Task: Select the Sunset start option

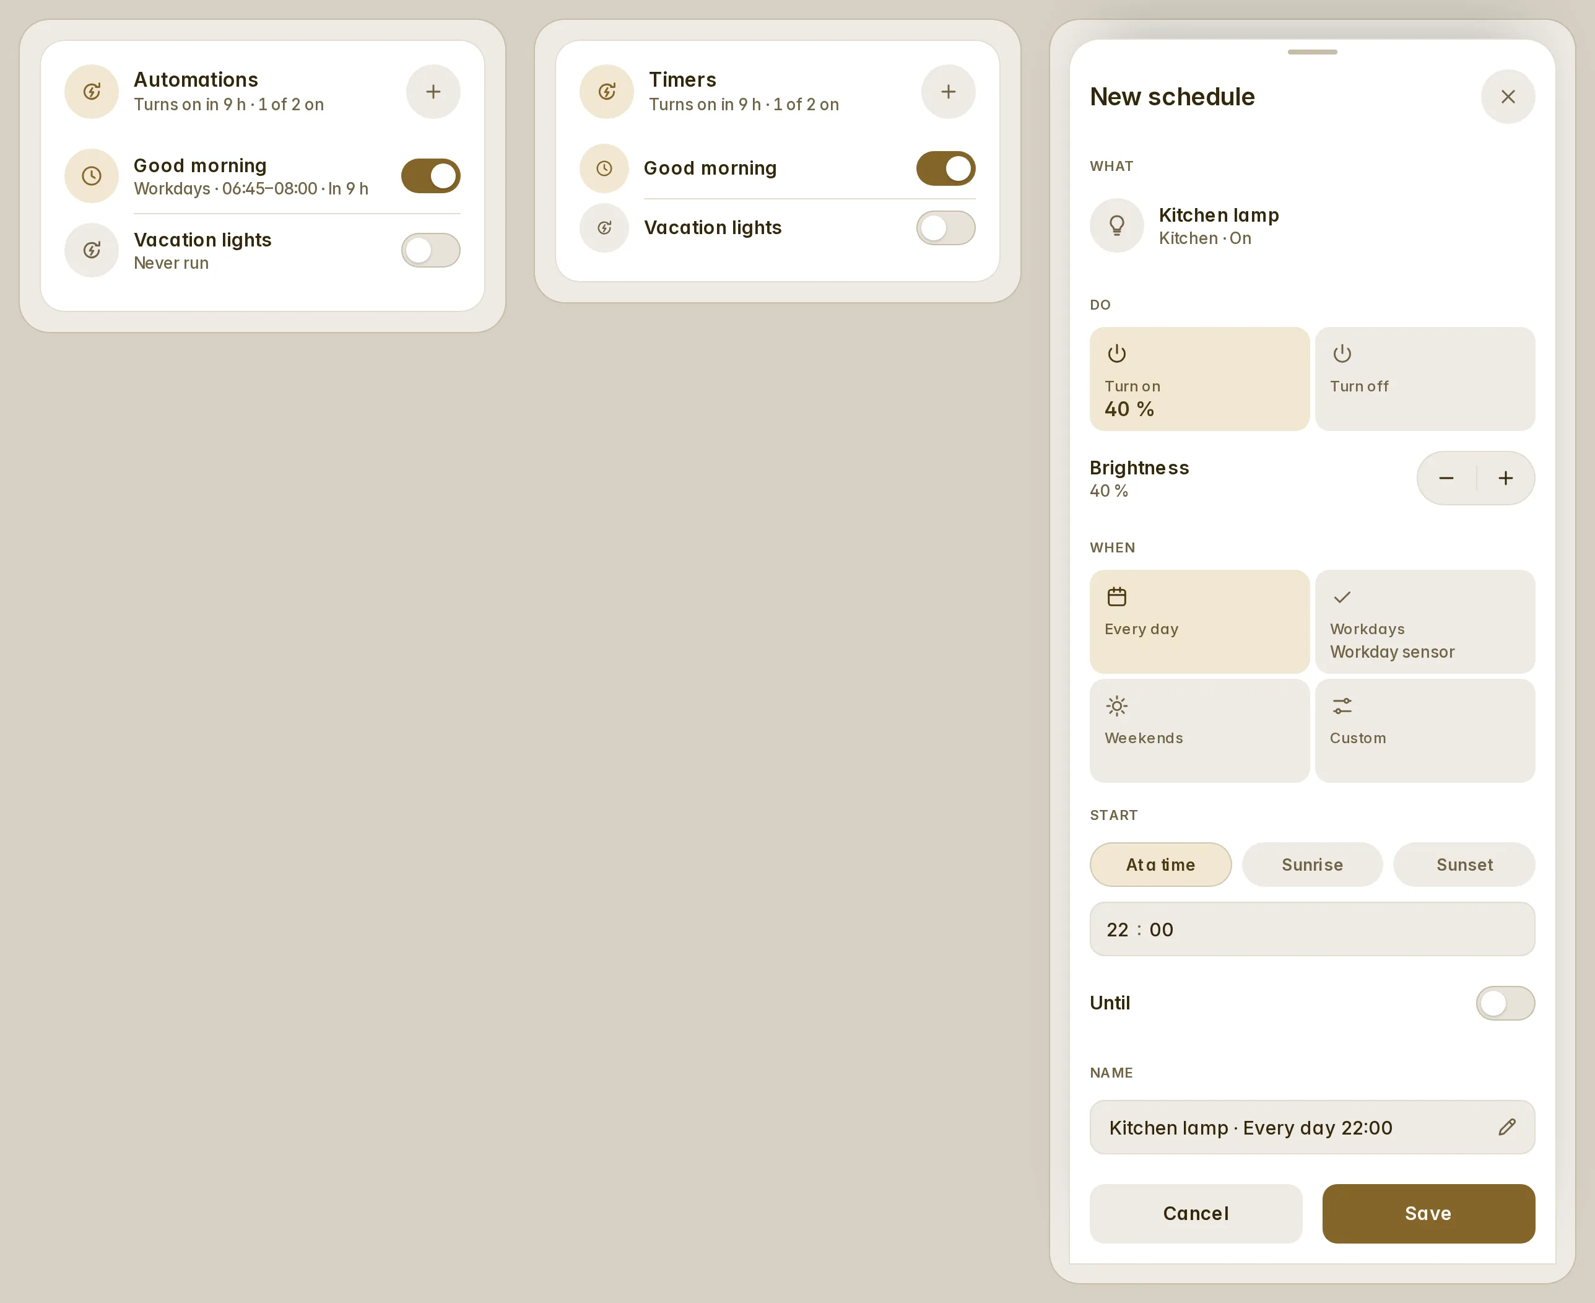Action: pyautogui.click(x=1464, y=865)
